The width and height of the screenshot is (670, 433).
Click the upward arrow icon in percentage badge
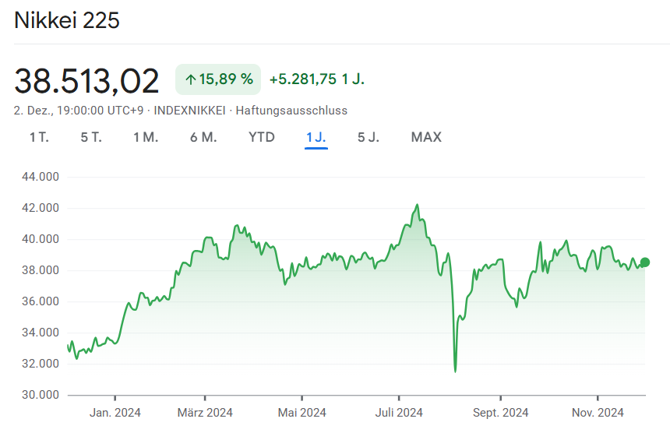[x=191, y=80]
